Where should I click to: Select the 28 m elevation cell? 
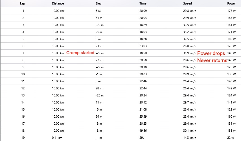tap(99, 89)
